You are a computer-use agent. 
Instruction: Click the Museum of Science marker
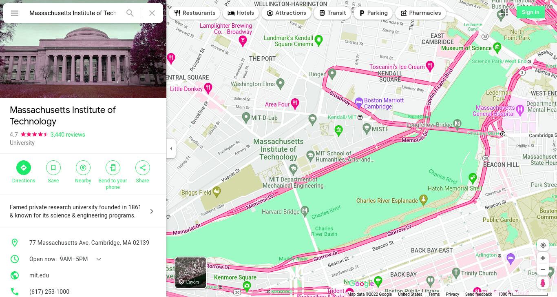coord(497,47)
